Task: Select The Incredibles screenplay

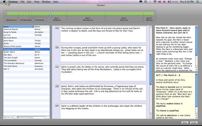Action: coord(27,61)
